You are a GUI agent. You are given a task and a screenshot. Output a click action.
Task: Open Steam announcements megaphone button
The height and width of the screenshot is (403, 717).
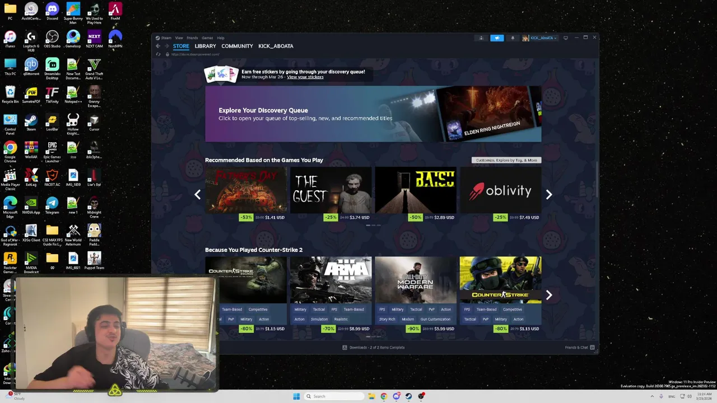(x=497, y=38)
